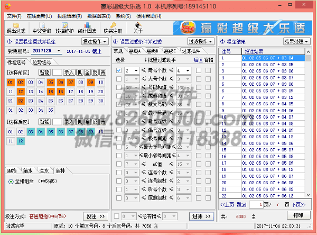Open the 数据维护 toolbar icon
The height and width of the screenshot is (235, 317).
pos(64,28)
